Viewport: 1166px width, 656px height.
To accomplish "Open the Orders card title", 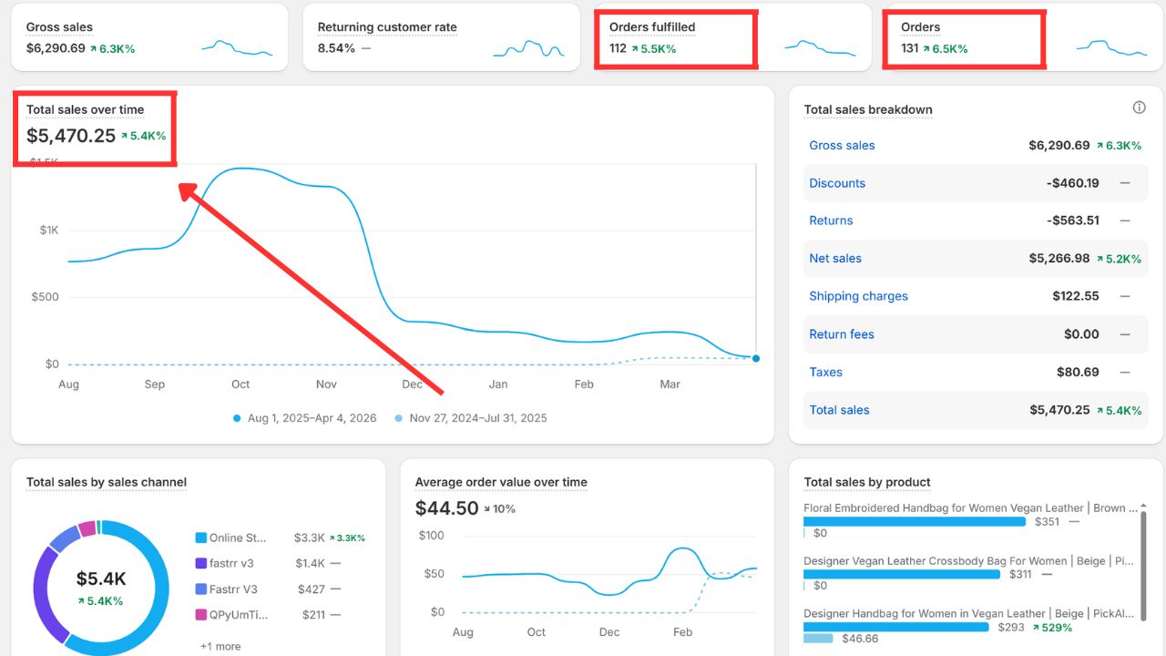I will (x=921, y=27).
